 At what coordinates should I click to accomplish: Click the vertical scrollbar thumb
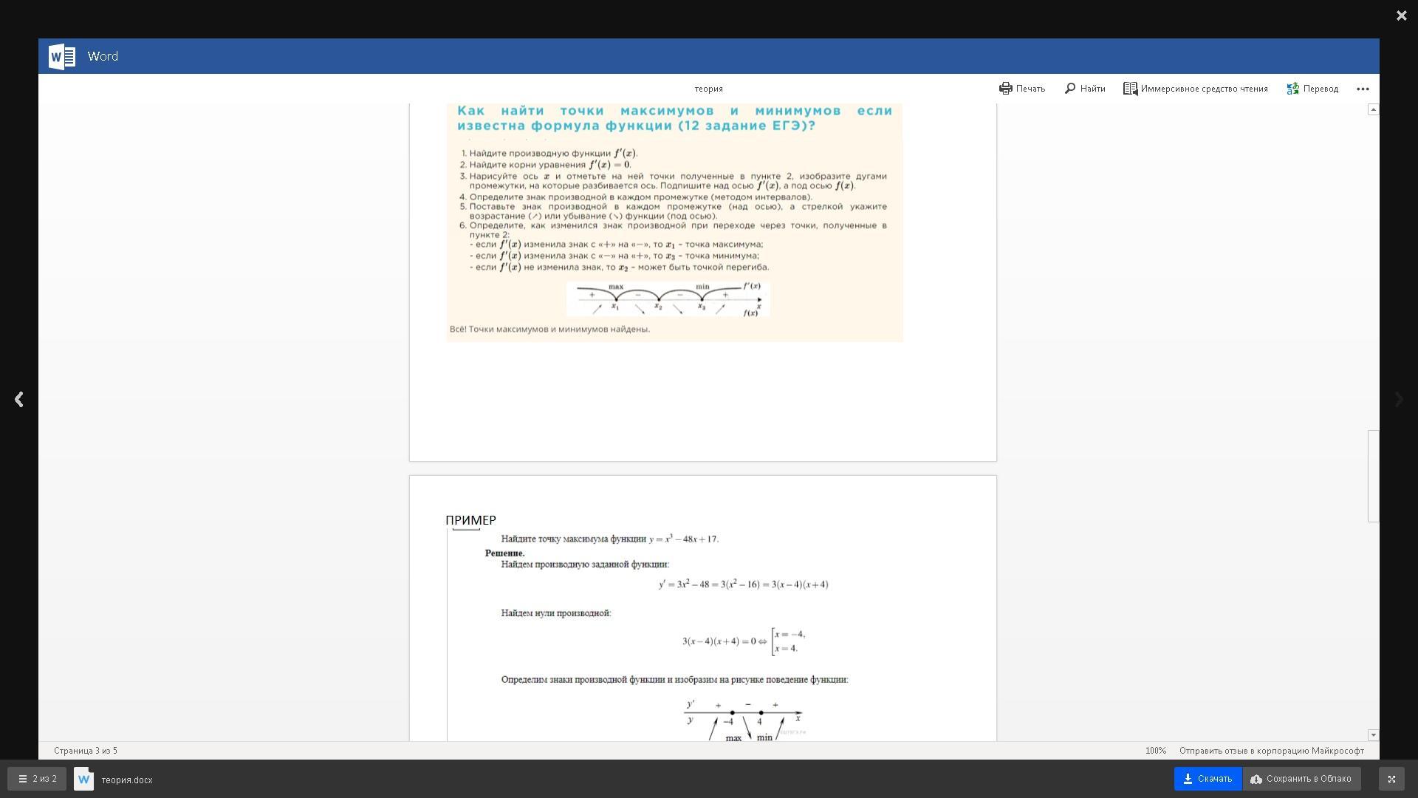point(1373,476)
